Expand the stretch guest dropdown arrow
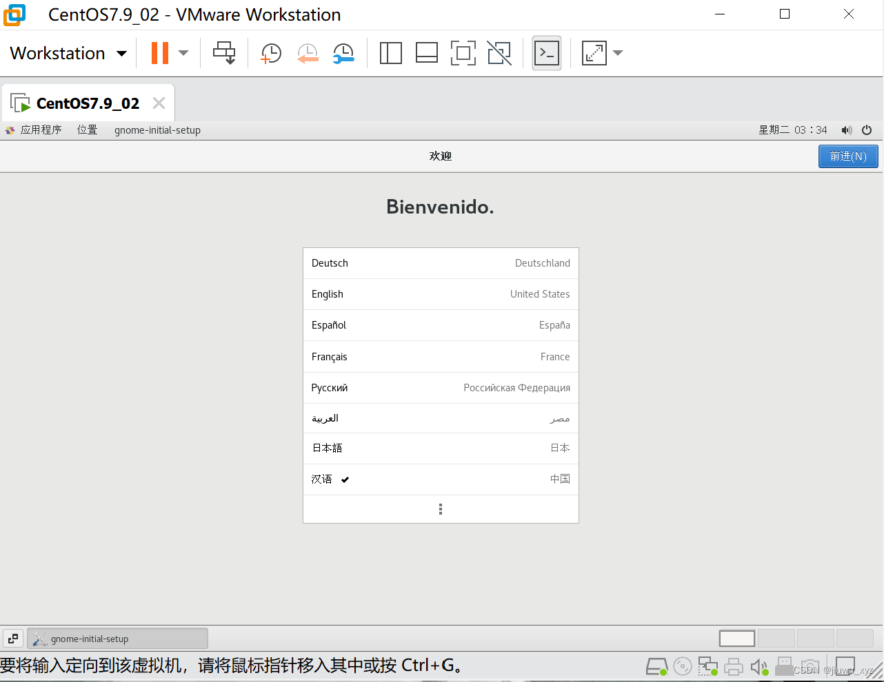 tap(618, 53)
